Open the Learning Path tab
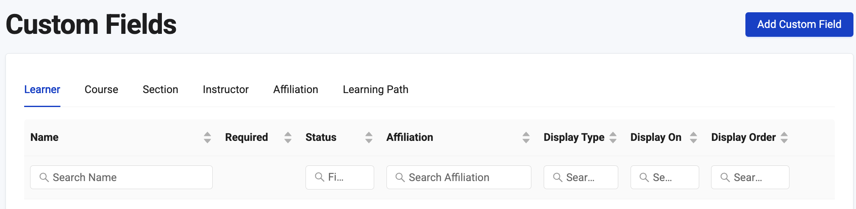The image size is (856, 209). (x=375, y=90)
